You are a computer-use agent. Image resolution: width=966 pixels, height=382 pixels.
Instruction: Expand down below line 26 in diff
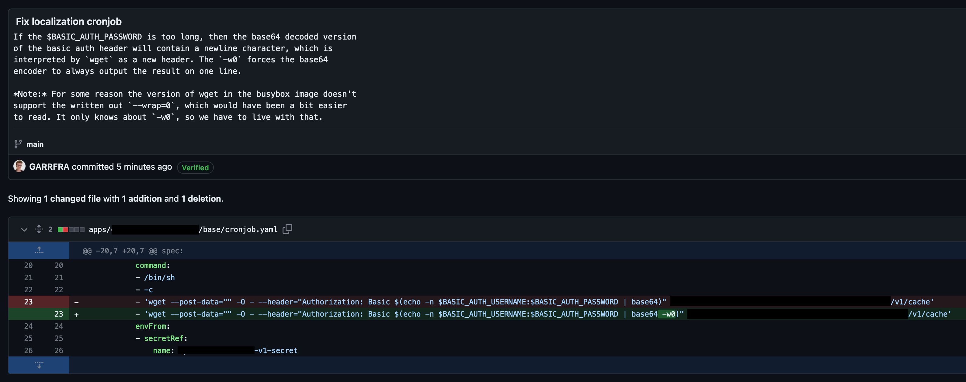39,365
